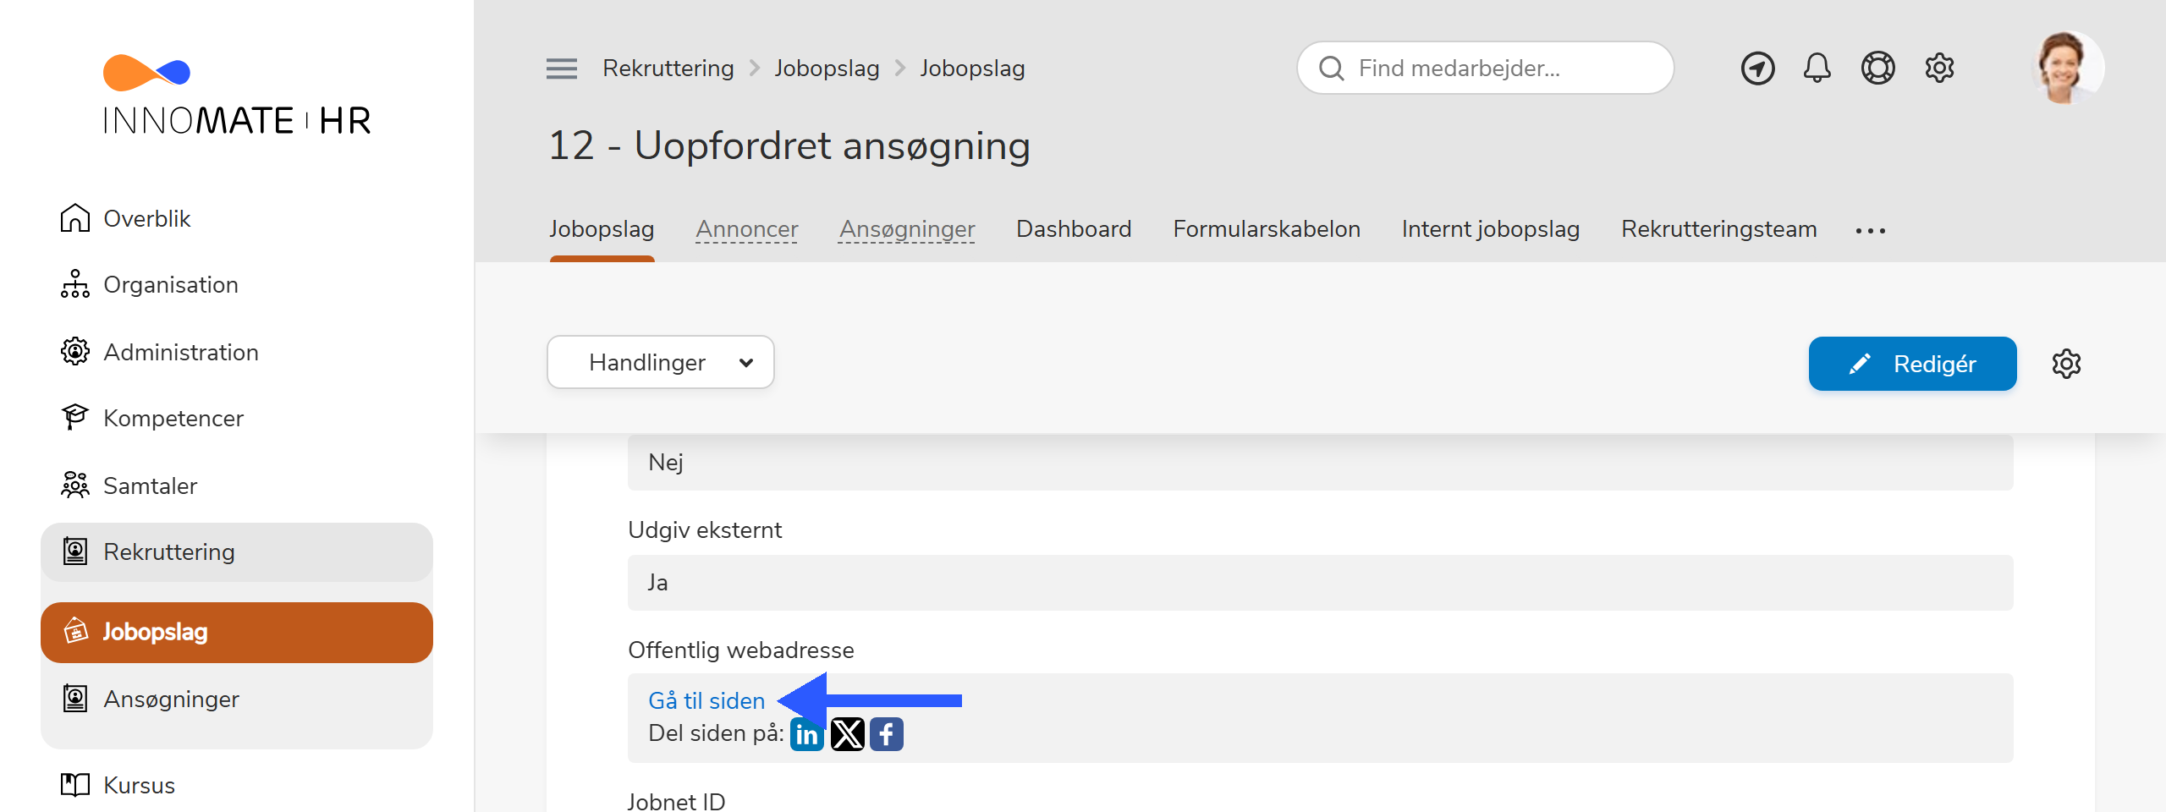The width and height of the screenshot is (2166, 812).
Task: Click the Find medarbejder search field
Action: pos(1485,68)
